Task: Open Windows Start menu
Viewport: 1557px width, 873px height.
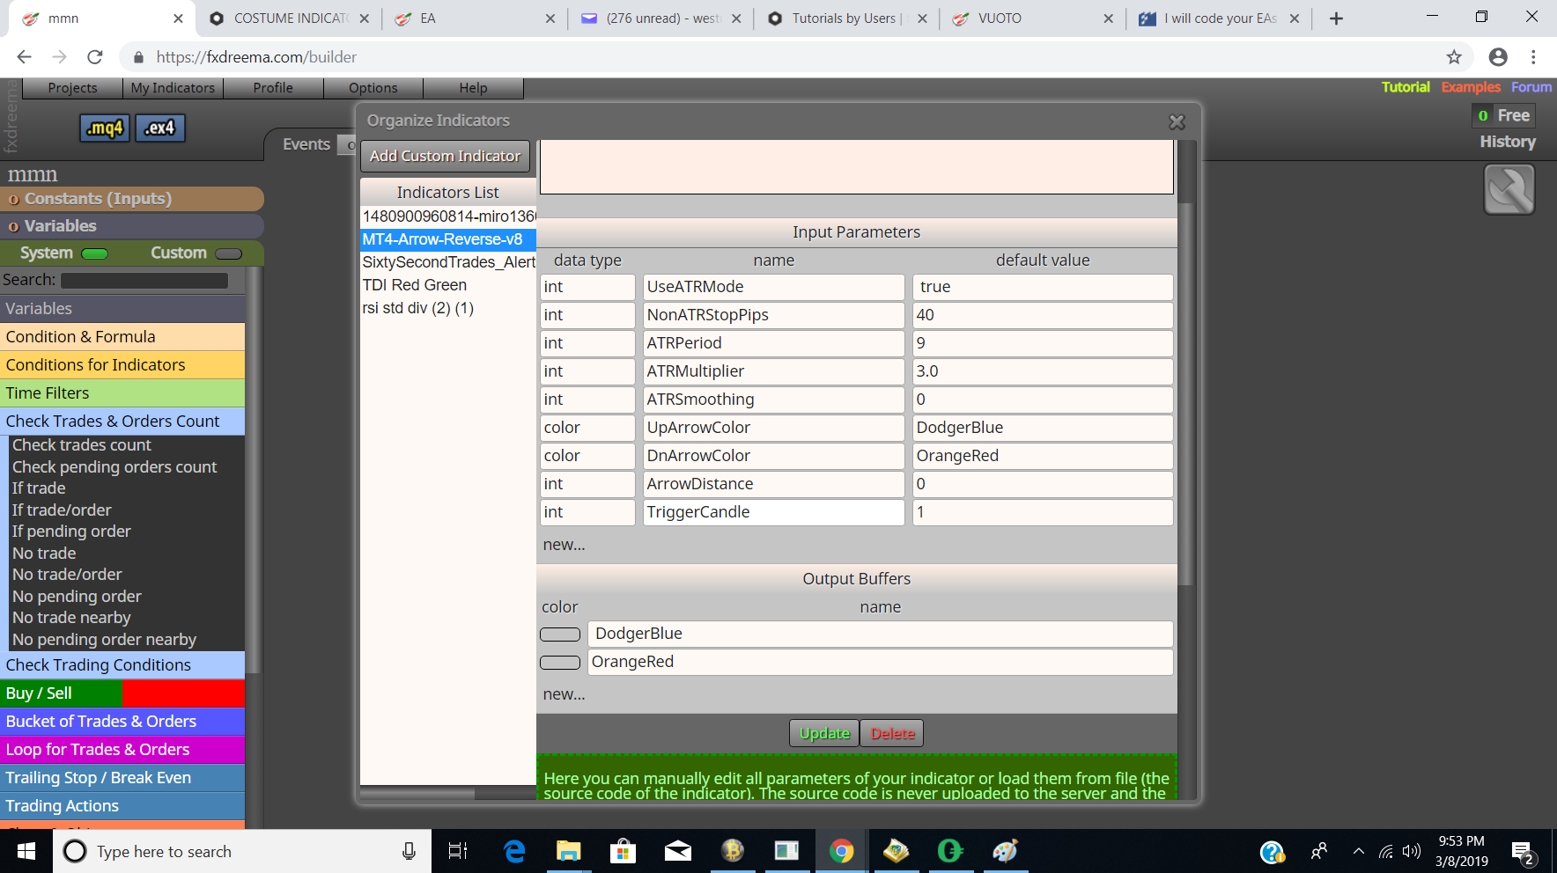Action: click(26, 851)
